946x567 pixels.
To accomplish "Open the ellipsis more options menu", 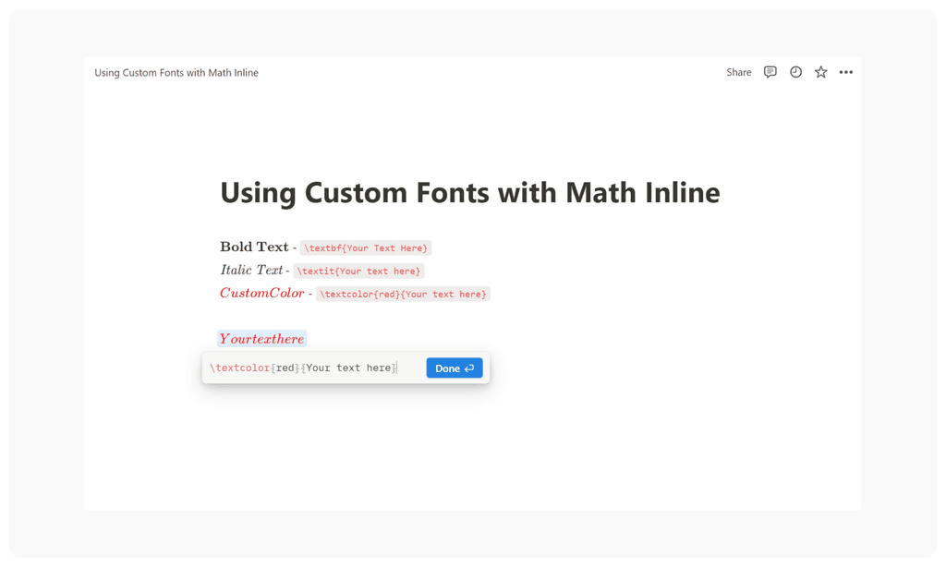I will (845, 72).
